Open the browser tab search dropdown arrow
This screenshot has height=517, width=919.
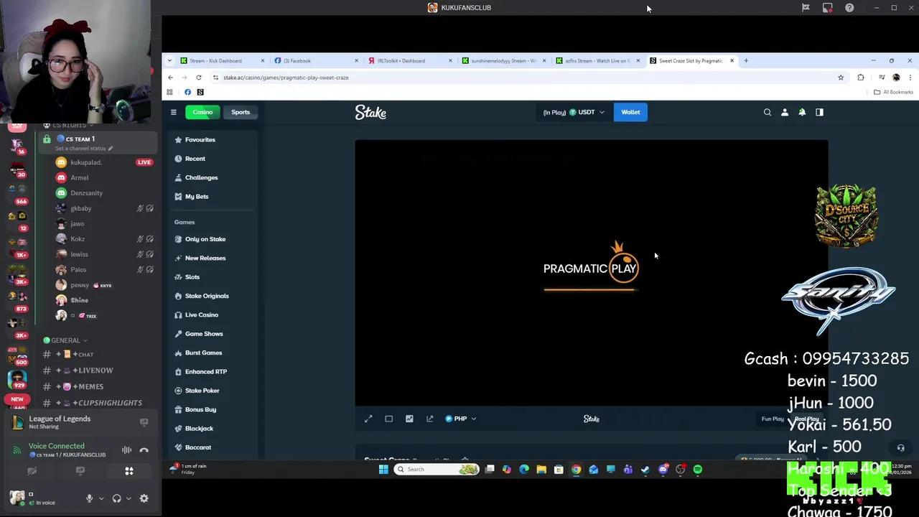click(x=169, y=60)
